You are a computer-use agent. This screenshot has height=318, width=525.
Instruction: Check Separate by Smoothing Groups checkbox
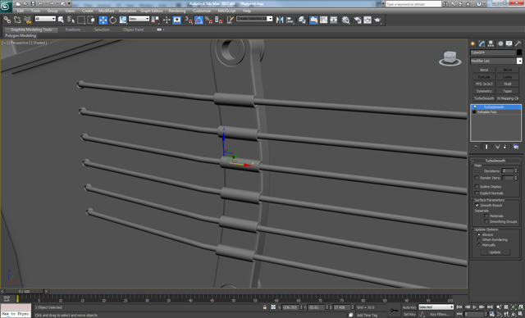(x=486, y=221)
